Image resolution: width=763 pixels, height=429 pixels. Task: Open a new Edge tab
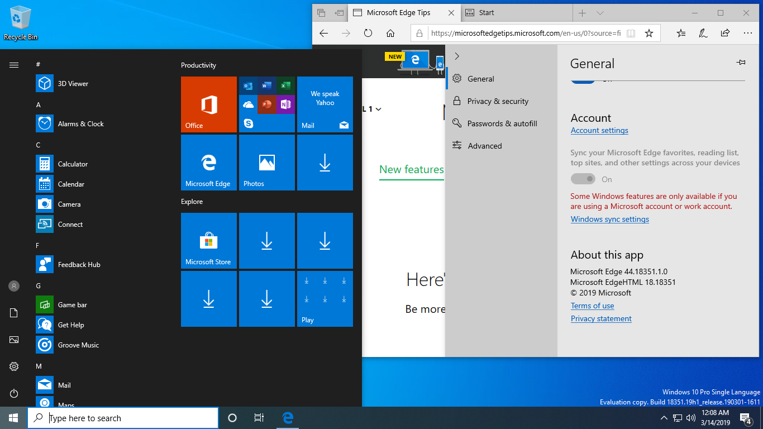583,13
